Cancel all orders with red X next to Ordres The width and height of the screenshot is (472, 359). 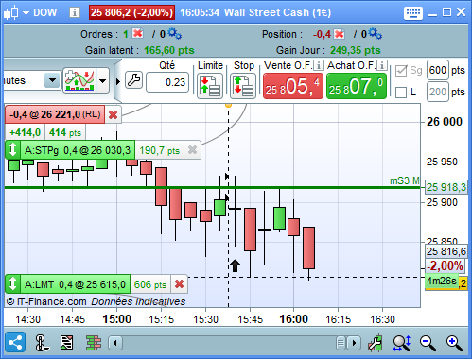point(138,33)
